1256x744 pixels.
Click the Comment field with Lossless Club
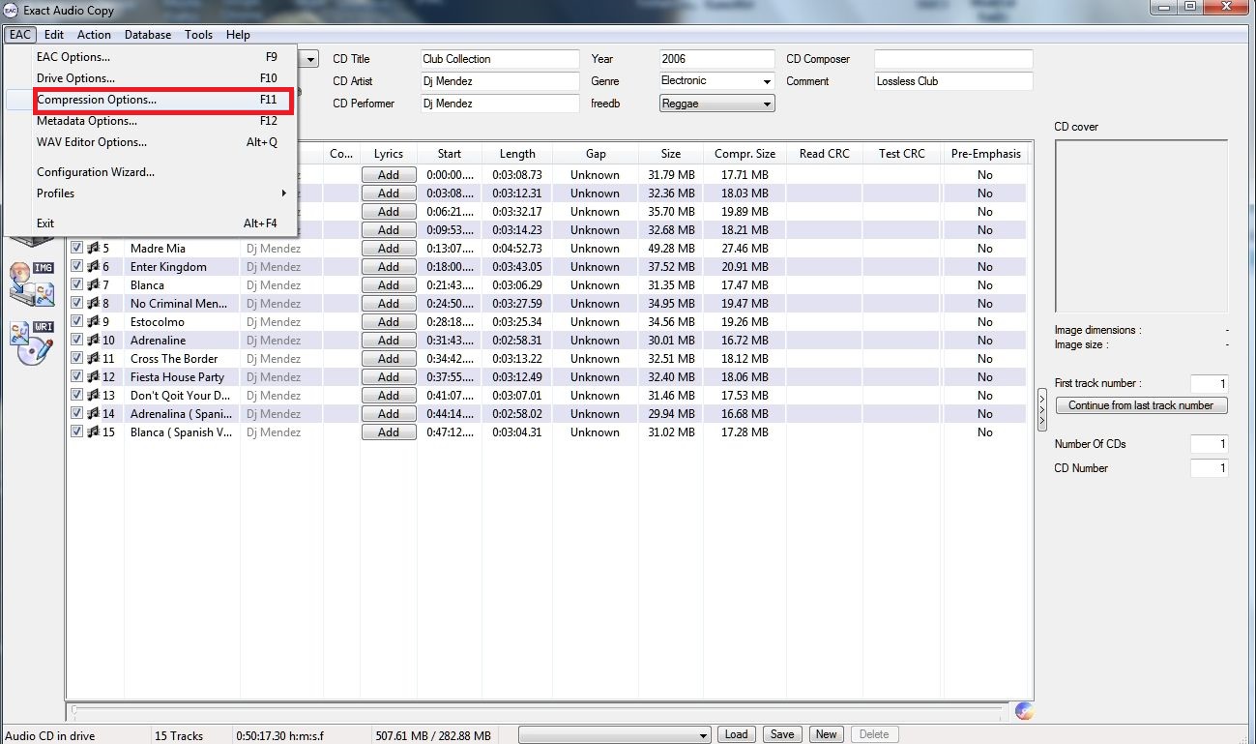[953, 81]
